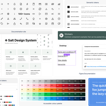Pick the green 300 palette swatch
Image resolution: width=106 pixels, height=106 pixels.
pyautogui.click(x=47, y=94)
